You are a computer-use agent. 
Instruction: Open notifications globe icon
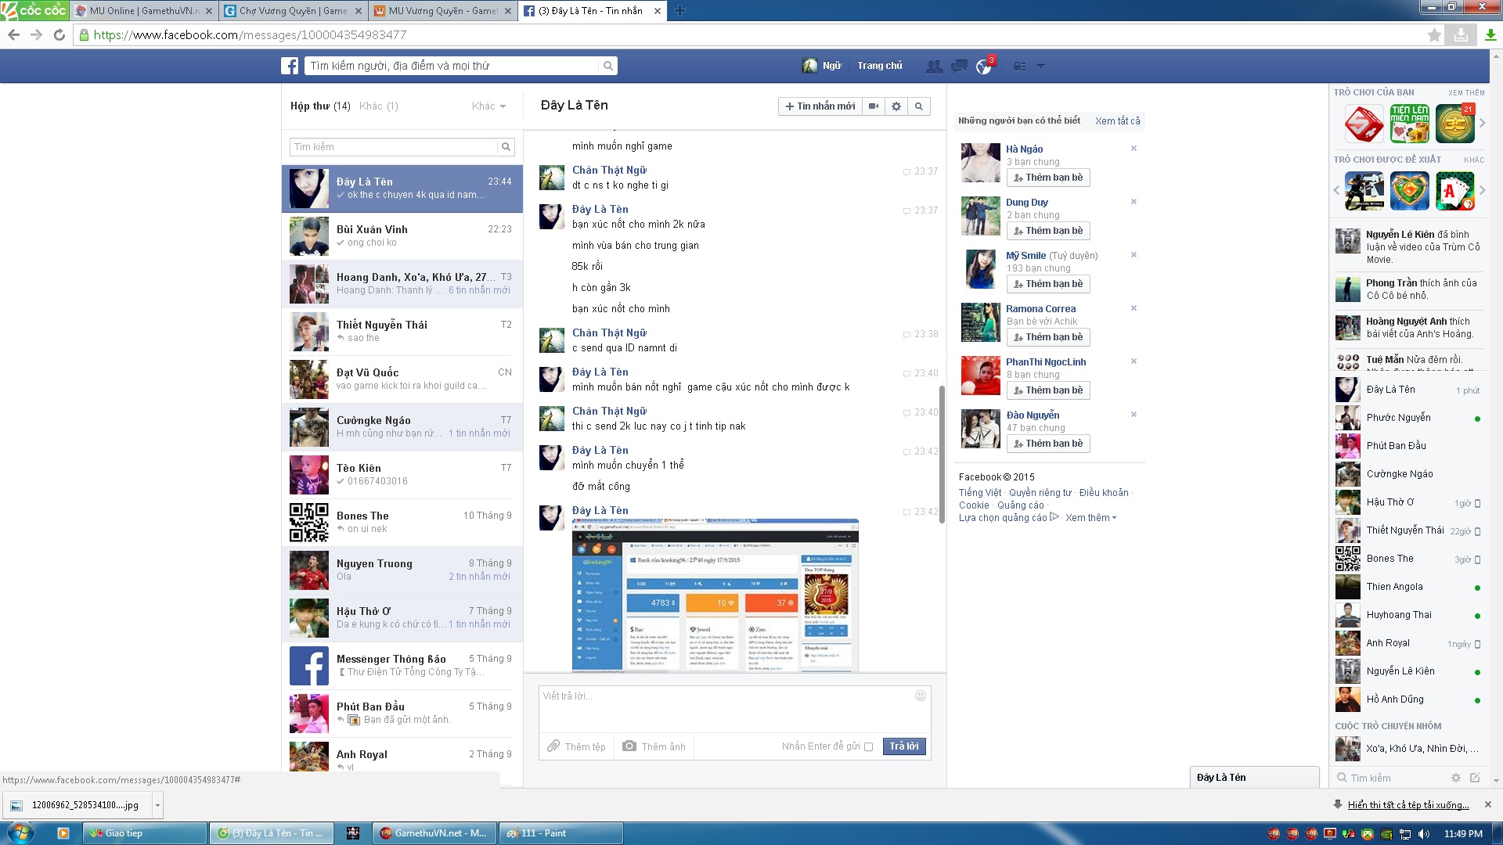(984, 67)
